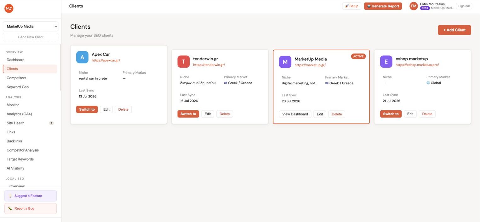Viewport: 480px width, 222px height.
Task: Click the MarketUp logo icon in the sidebar
Action: (9, 9)
